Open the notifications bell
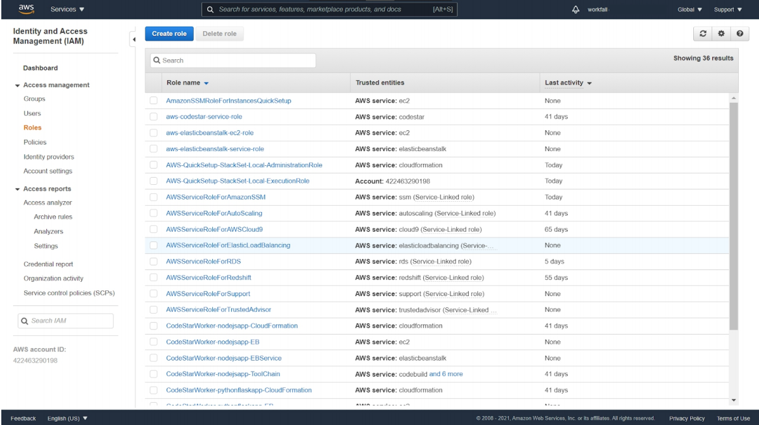This screenshot has width=759, height=425. 575,9
